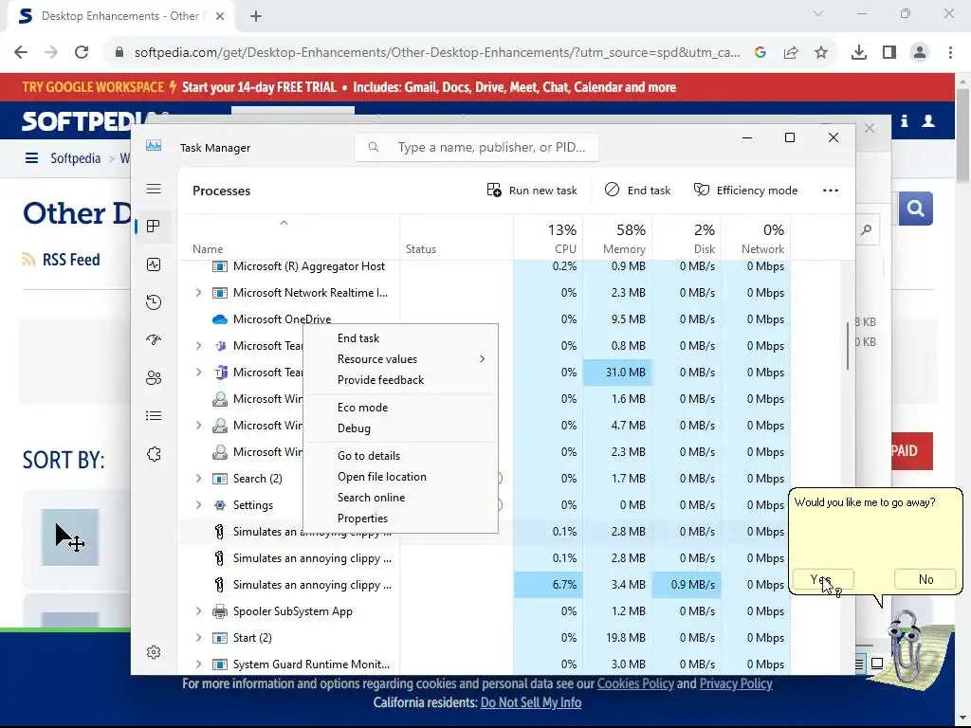Click End task toolbar button
This screenshot has width=971, height=728.
pyautogui.click(x=637, y=190)
